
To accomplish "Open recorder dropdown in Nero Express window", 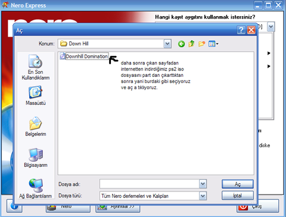I will (271, 27).
